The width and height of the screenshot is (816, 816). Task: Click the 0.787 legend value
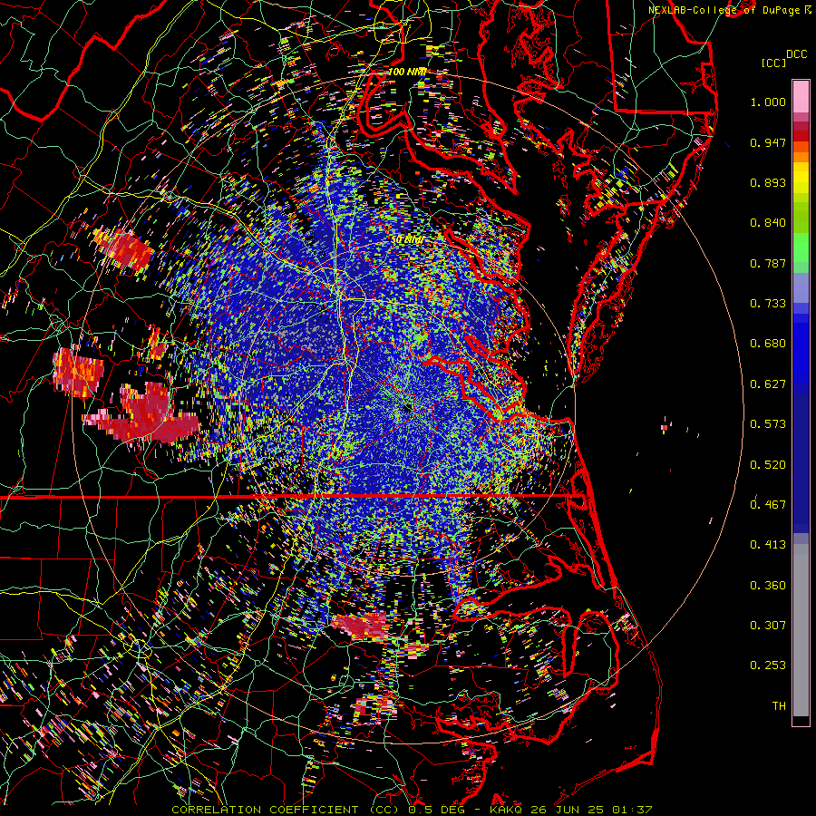pos(768,263)
